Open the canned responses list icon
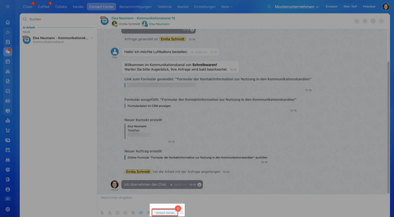 (x=133, y=213)
